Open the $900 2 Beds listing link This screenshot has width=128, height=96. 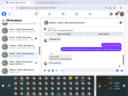pyautogui.click(x=60, y=30)
